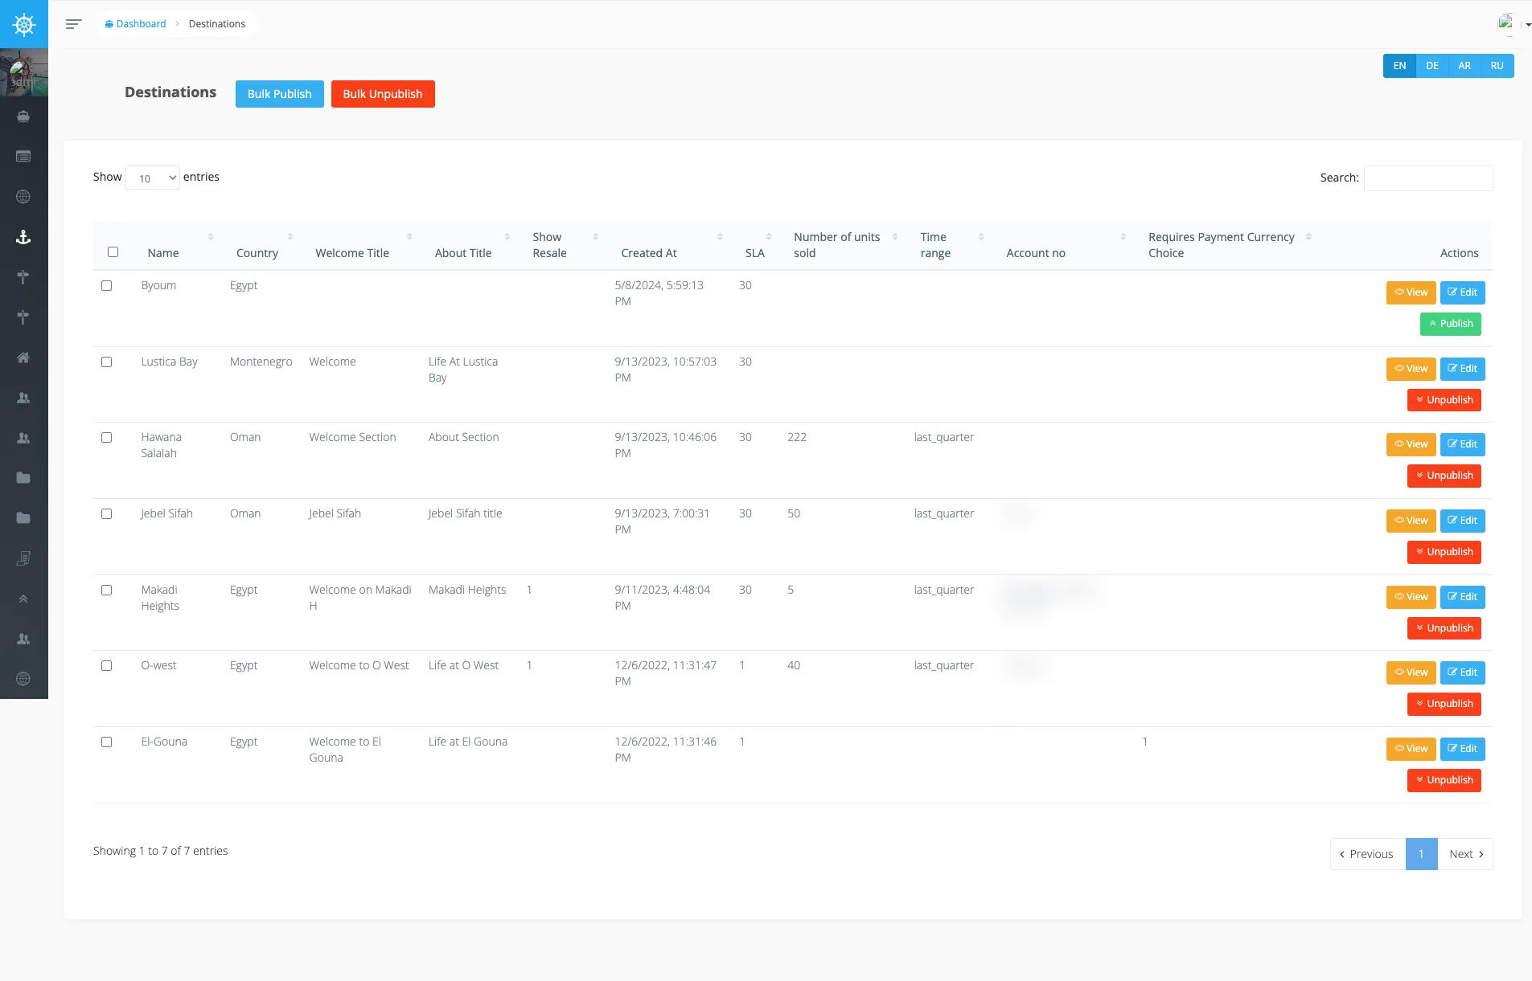
Task: Sort by SLA column arrows
Action: click(x=769, y=236)
